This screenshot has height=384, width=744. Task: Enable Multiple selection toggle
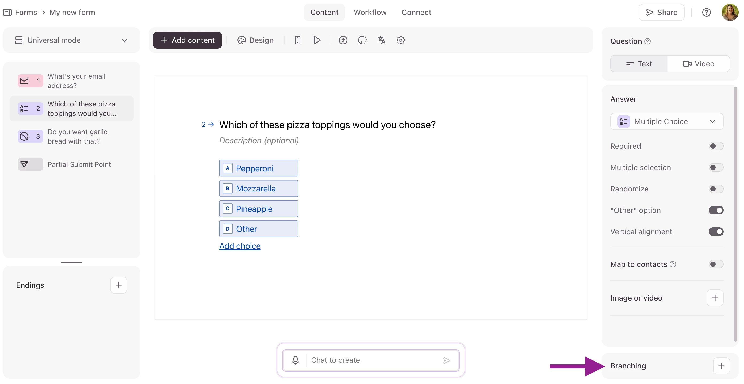point(716,167)
